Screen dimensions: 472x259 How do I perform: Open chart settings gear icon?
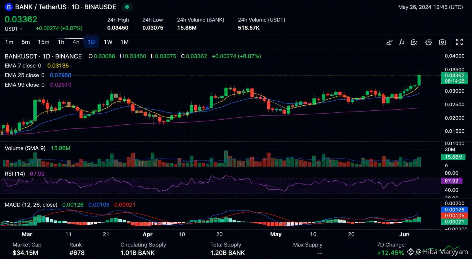429,42
